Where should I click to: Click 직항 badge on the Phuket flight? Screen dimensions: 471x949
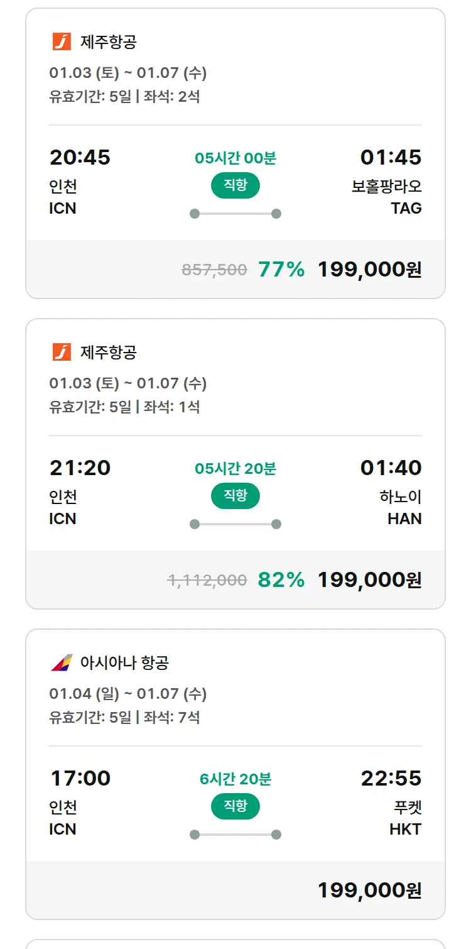235,806
